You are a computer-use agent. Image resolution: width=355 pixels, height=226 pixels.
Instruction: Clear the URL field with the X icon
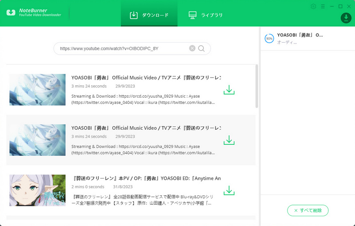point(192,48)
